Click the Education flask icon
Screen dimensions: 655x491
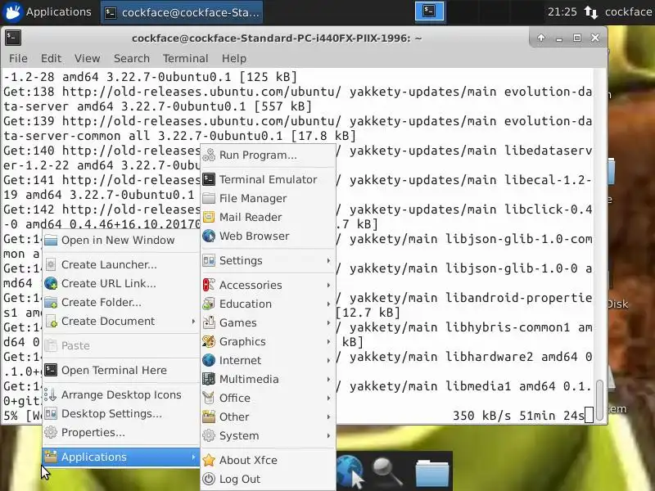[209, 304]
